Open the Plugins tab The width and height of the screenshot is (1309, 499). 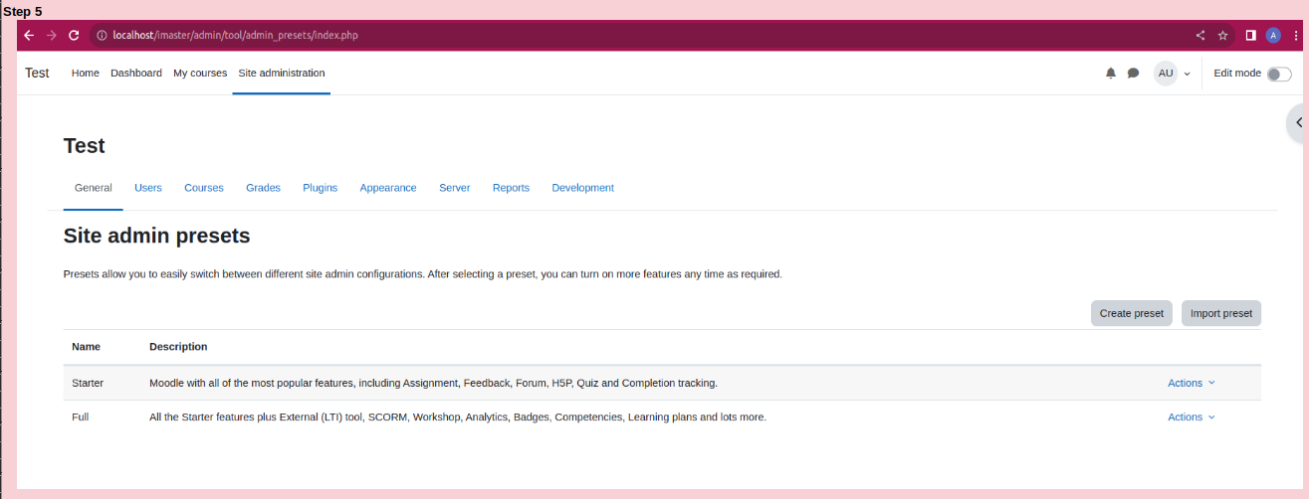[x=321, y=187]
